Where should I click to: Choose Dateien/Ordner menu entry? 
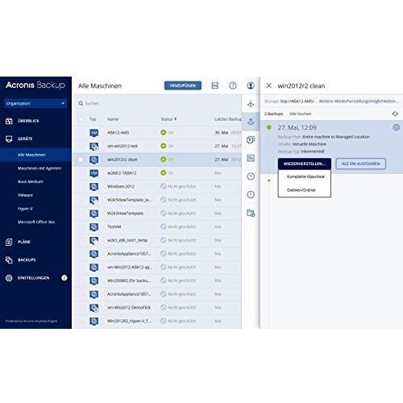point(301,190)
